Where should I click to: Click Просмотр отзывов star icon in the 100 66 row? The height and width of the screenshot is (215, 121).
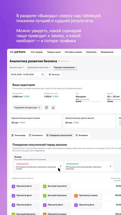point(76,196)
